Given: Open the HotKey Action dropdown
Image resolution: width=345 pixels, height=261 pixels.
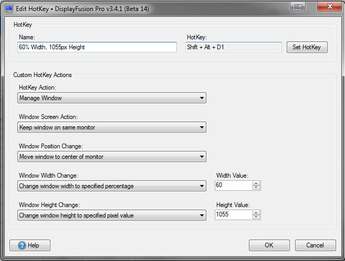Looking at the screenshot, I should [111, 98].
